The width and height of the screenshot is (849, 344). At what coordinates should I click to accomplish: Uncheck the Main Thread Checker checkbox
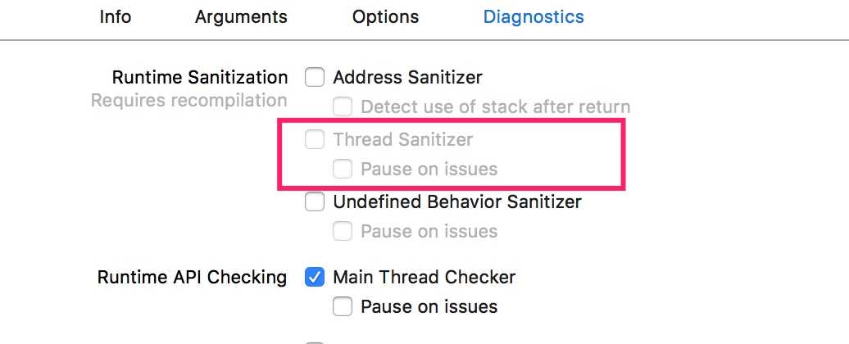[x=315, y=277]
